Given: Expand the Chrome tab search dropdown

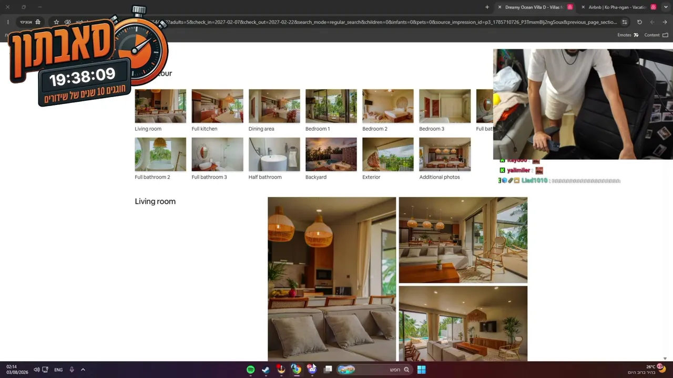Looking at the screenshot, I should 666,7.
